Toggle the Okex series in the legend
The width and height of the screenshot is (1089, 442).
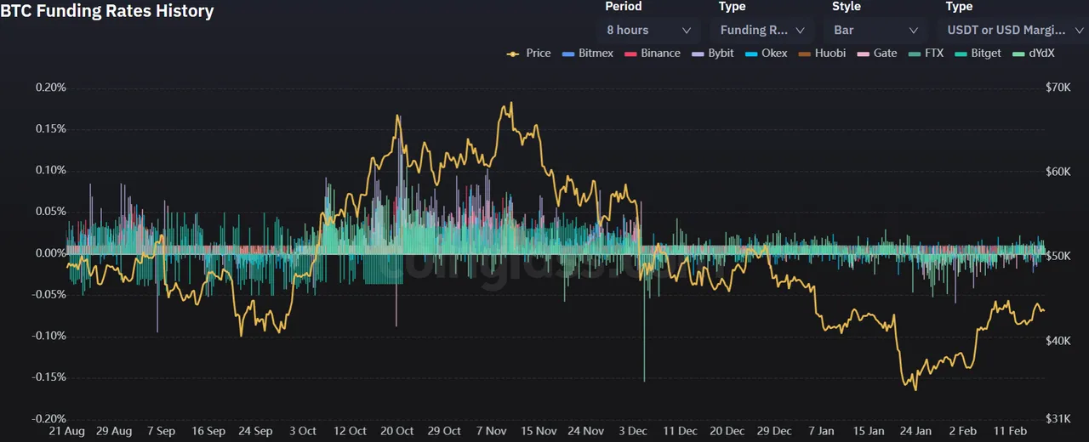(766, 53)
